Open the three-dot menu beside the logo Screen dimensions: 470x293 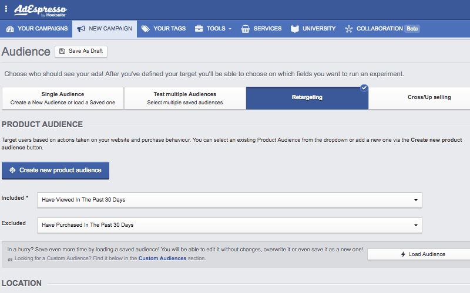pyautogui.click(x=6, y=9)
